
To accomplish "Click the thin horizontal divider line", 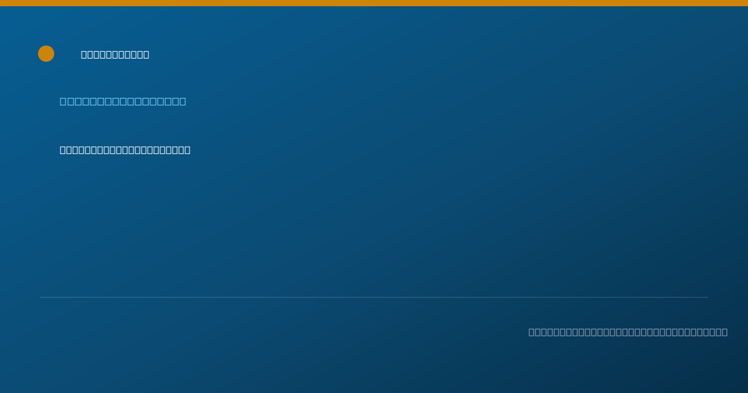I will [374, 297].
